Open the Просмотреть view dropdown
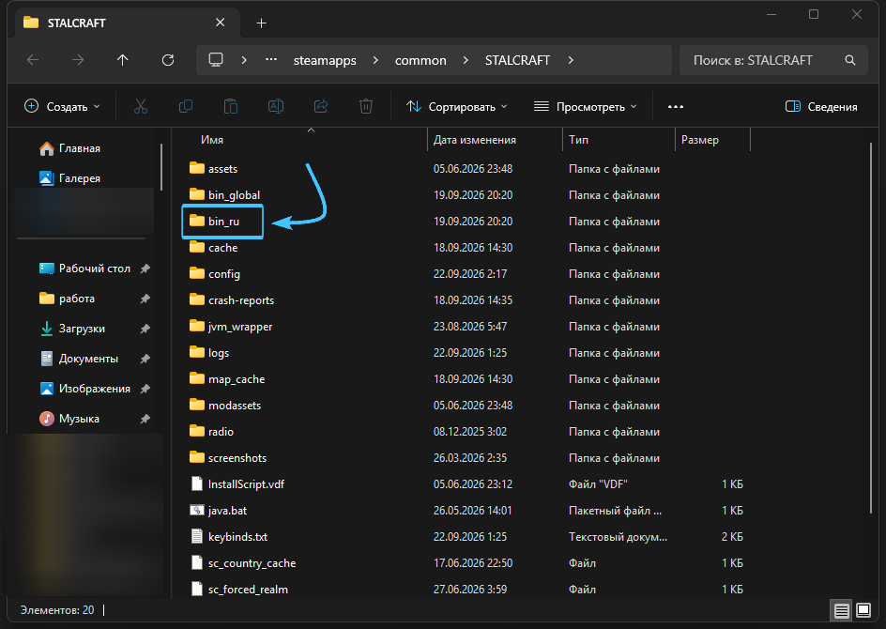The height and width of the screenshot is (629, 886). point(586,106)
